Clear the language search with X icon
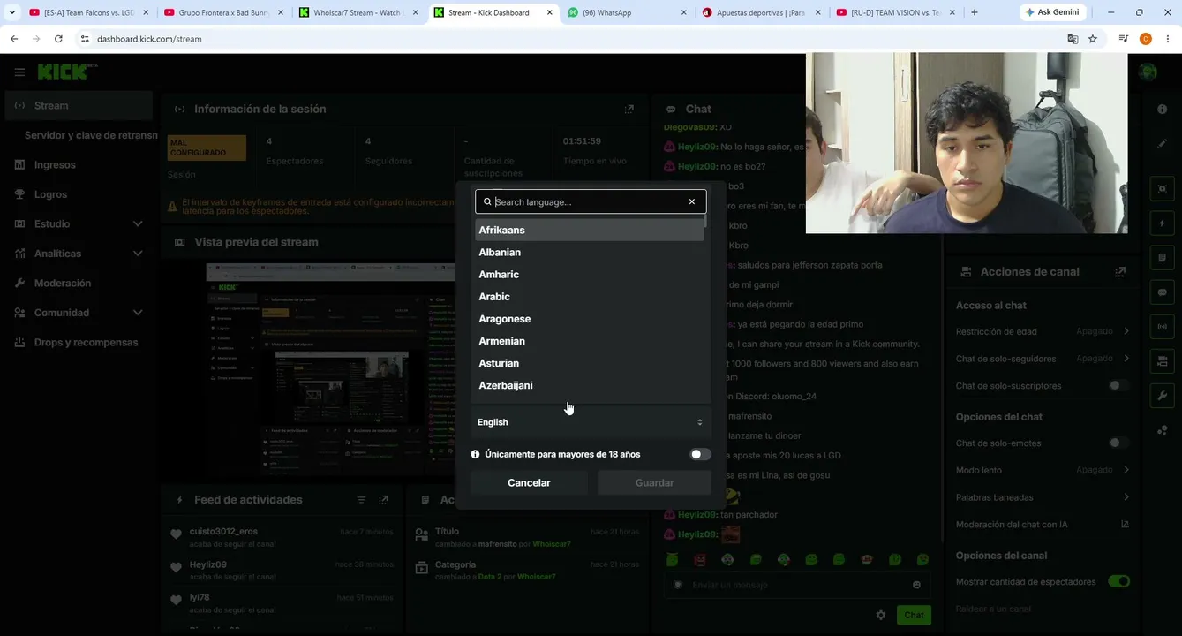 click(692, 201)
